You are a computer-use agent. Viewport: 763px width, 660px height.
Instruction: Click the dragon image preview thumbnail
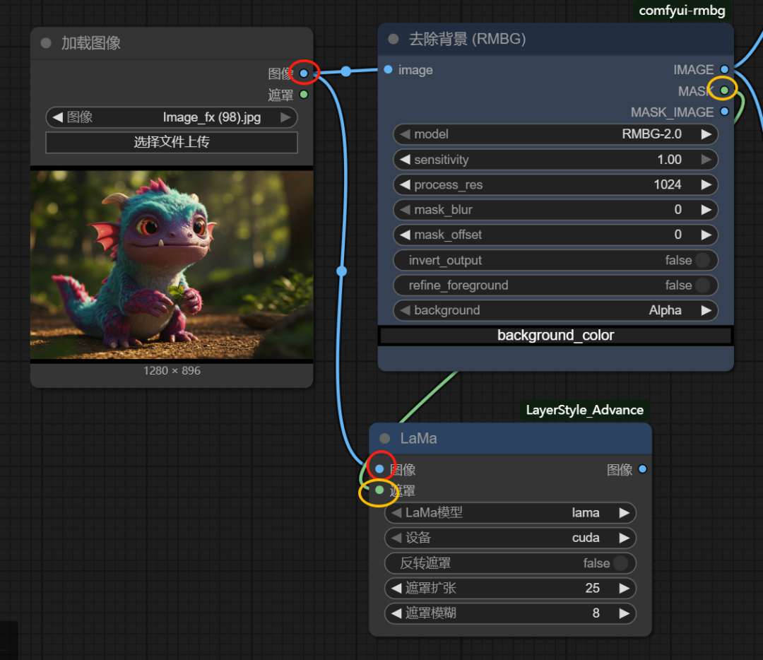[171, 265]
